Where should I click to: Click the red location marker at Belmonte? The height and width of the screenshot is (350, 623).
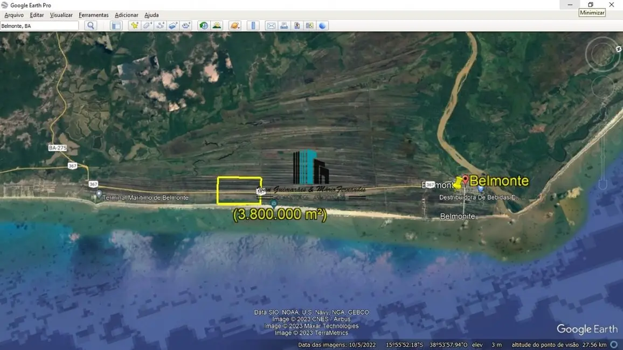click(x=465, y=180)
